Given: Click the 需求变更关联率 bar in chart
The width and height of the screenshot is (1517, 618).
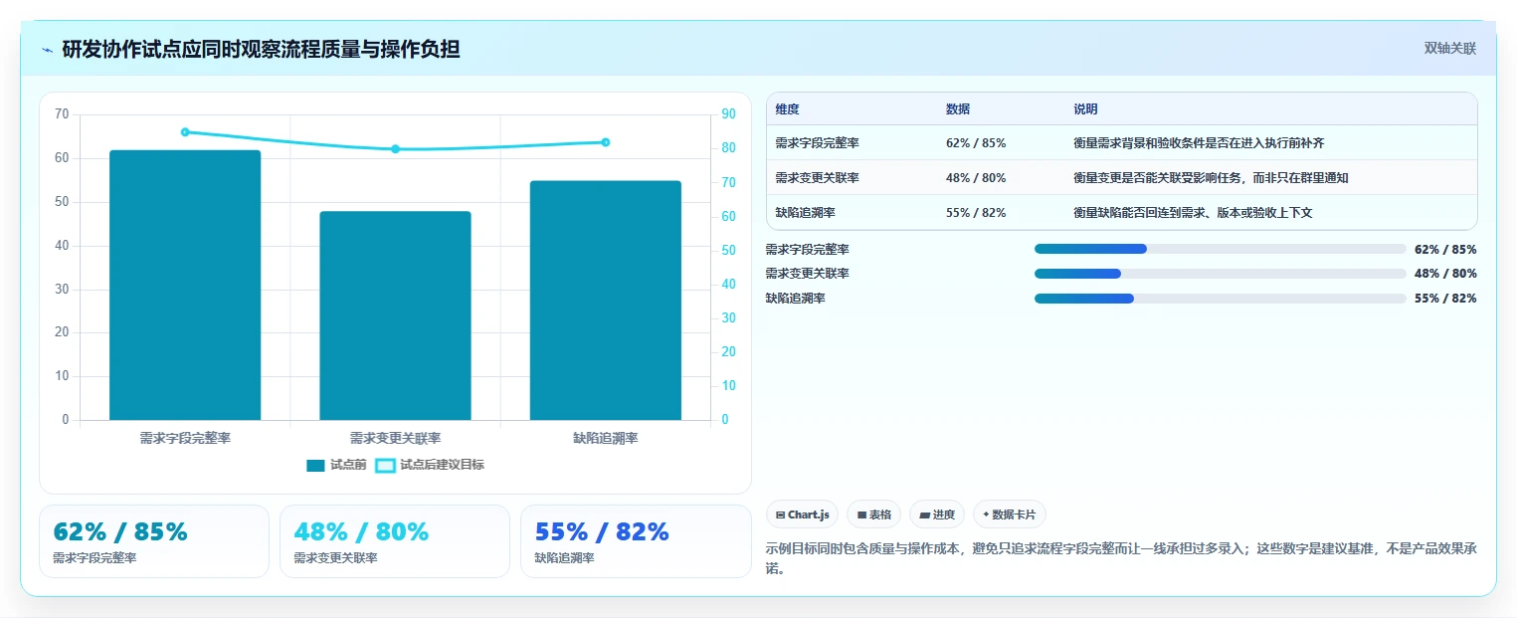Looking at the screenshot, I should click(395, 315).
